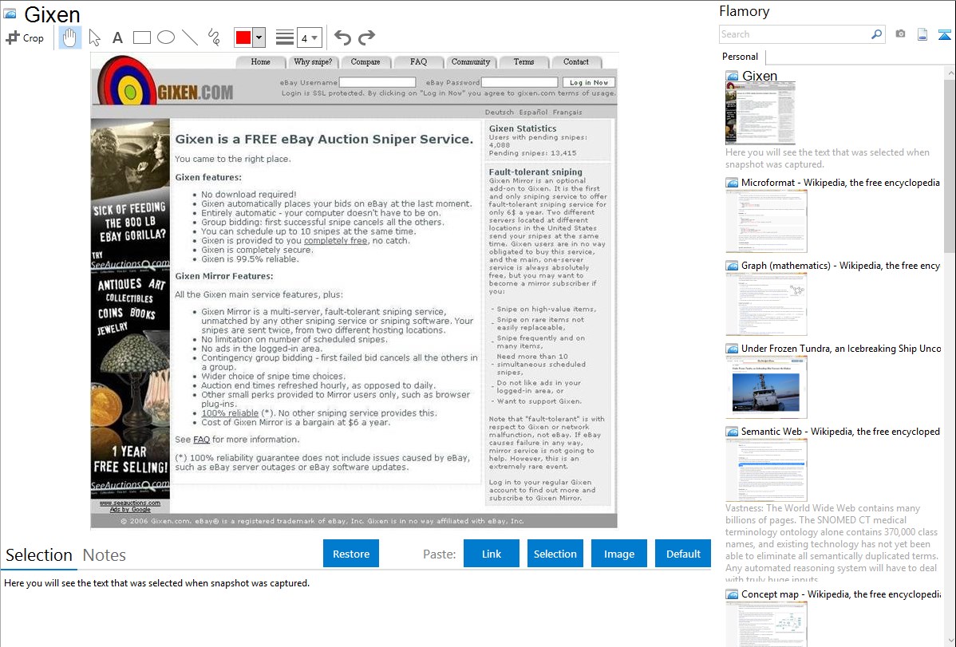Open the Concept map snapshot thumbnail
Image resolution: width=956 pixels, height=647 pixels.
pos(766,624)
